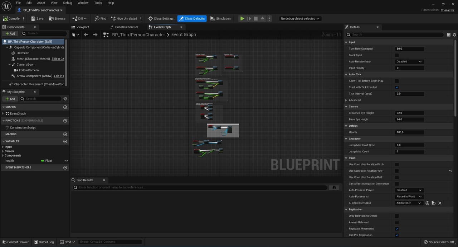This screenshot has height=247, width=458.
Task: Open the Asset menu
Action: tap(41, 3)
